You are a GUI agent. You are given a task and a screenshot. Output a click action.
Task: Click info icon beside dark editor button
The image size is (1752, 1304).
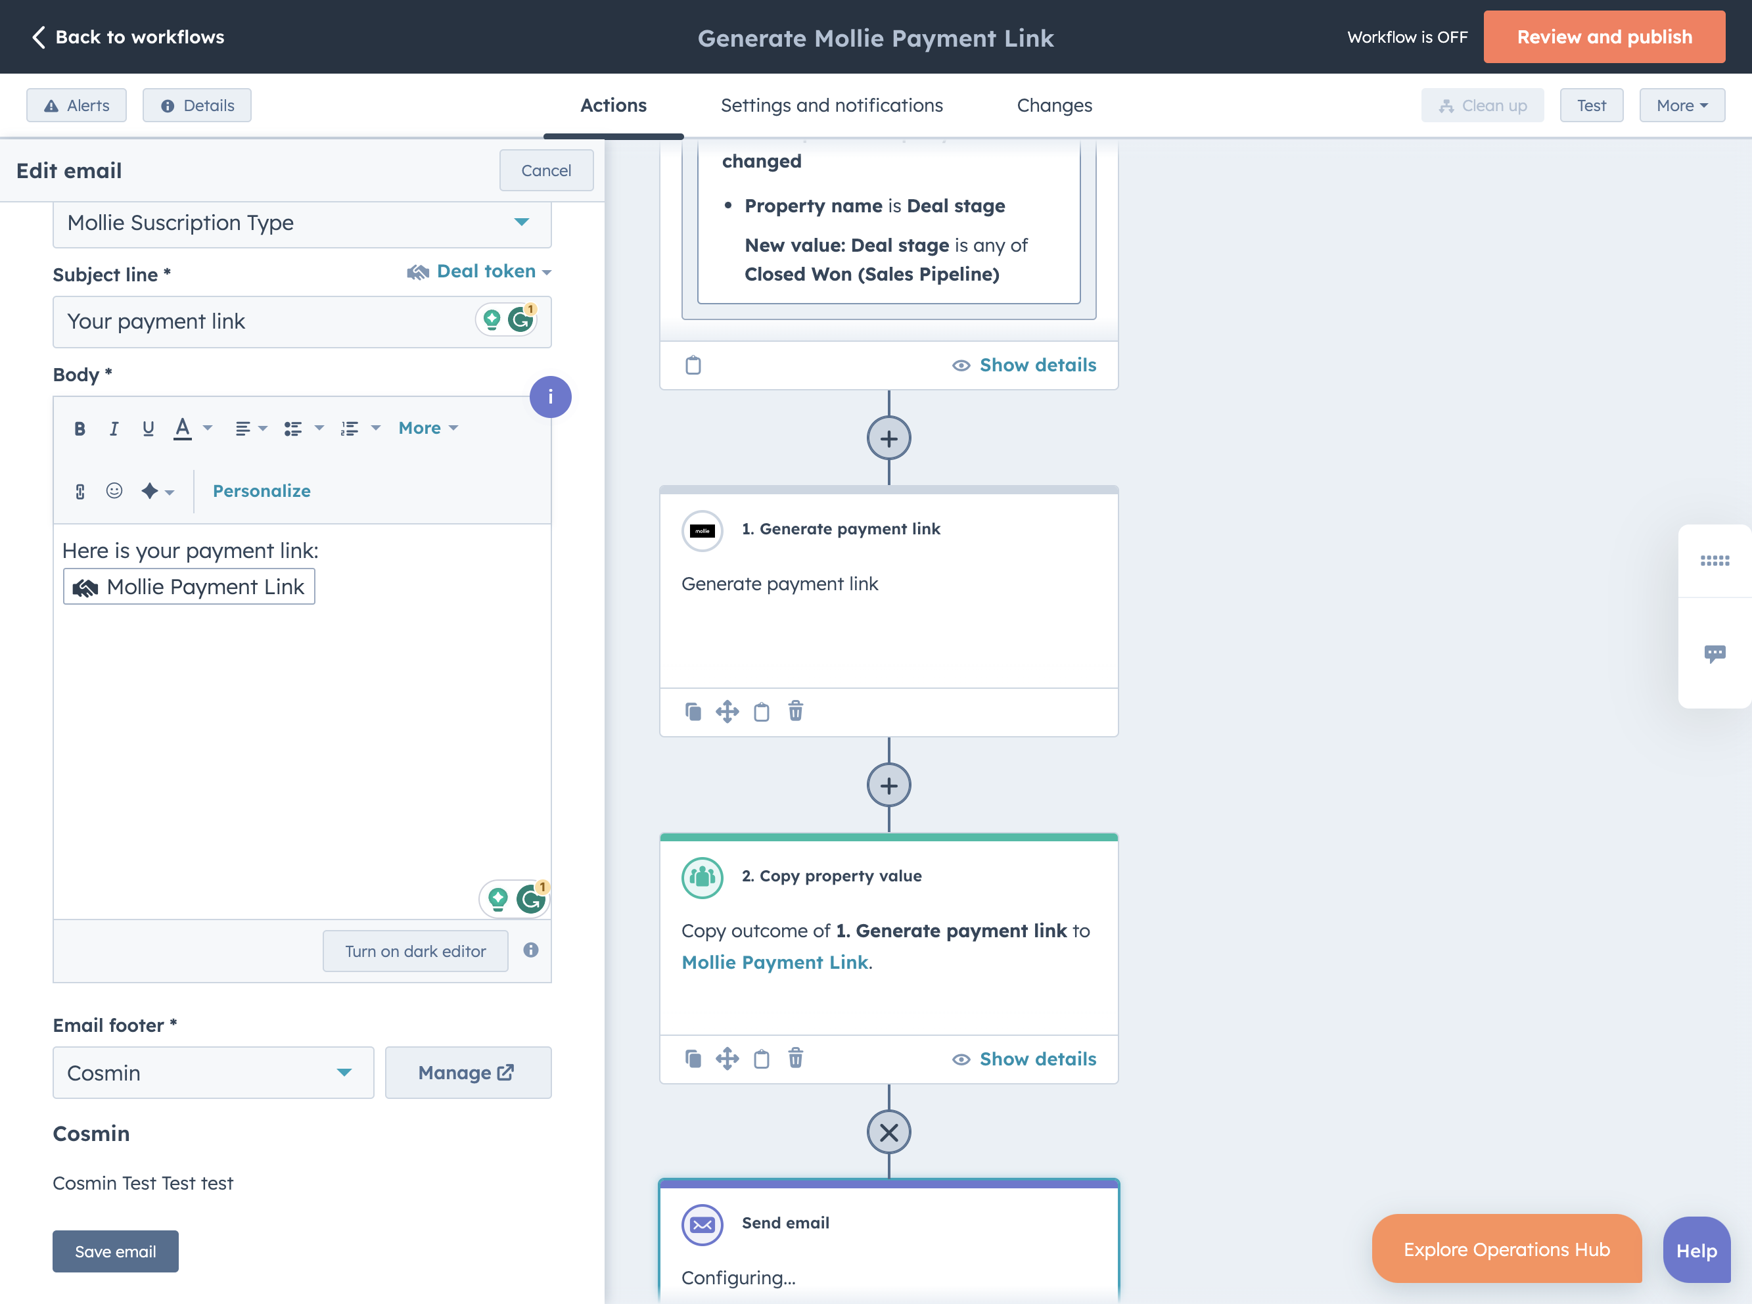point(531,950)
